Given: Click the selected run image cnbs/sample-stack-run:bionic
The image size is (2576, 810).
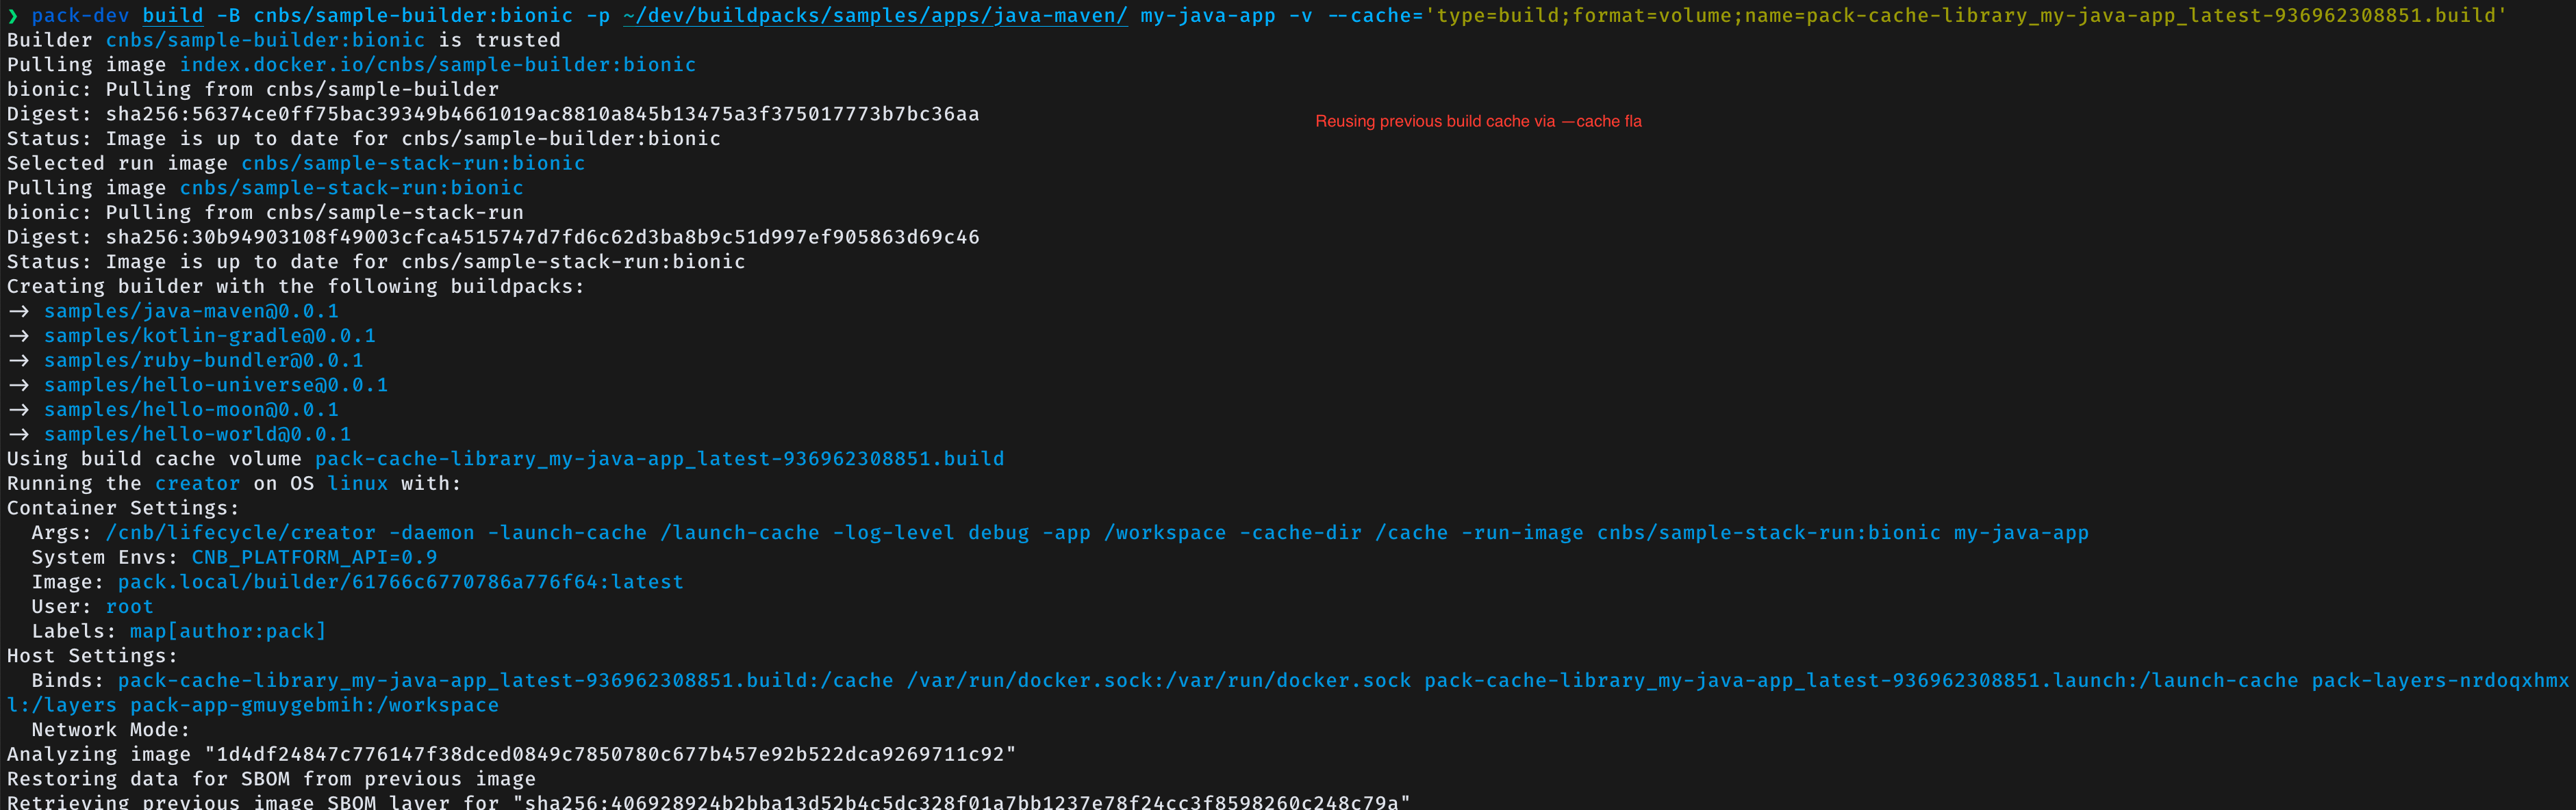Looking at the screenshot, I should [x=413, y=164].
